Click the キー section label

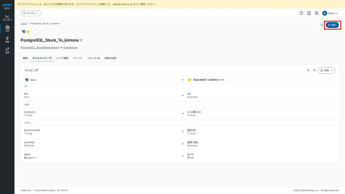26,86
